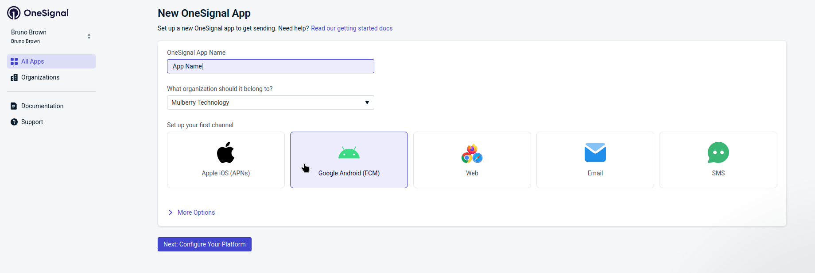Open the getting started docs link

[x=352, y=28]
